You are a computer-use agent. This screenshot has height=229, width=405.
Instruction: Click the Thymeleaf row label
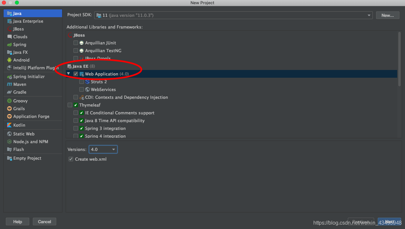[90, 105]
